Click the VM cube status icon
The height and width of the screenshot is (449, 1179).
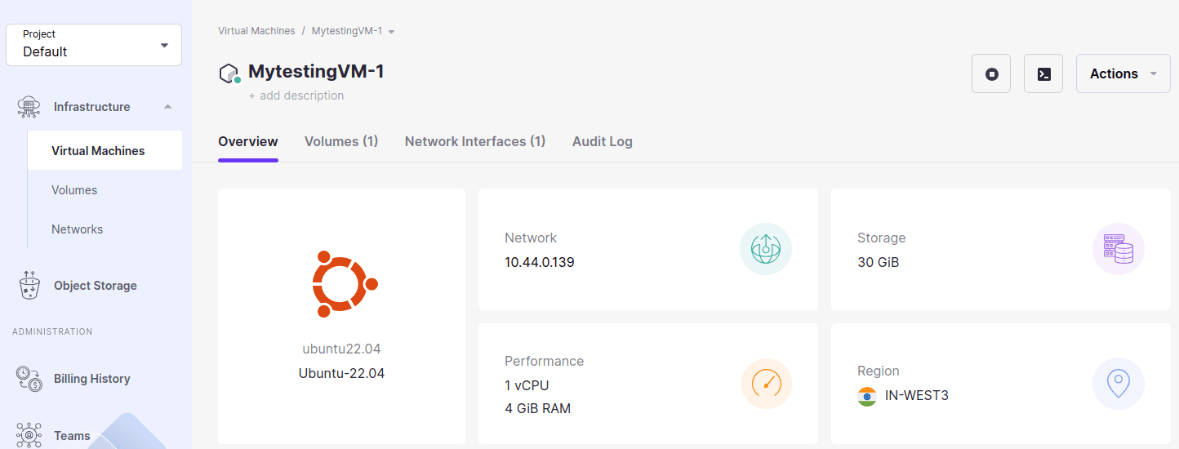click(229, 73)
